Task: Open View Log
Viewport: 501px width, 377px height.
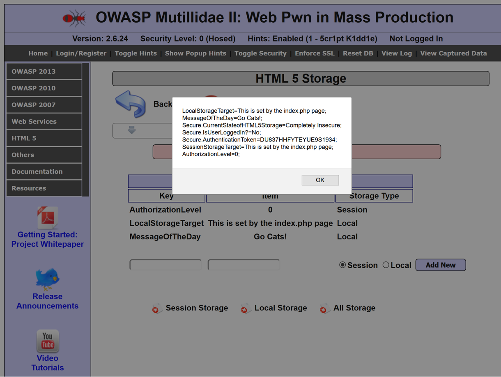Action: coord(397,53)
